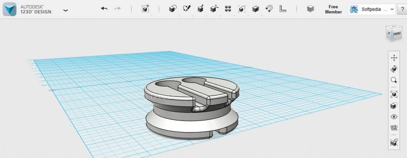
Task: Select the Pan navigation tool
Action: click(x=394, y=58)
